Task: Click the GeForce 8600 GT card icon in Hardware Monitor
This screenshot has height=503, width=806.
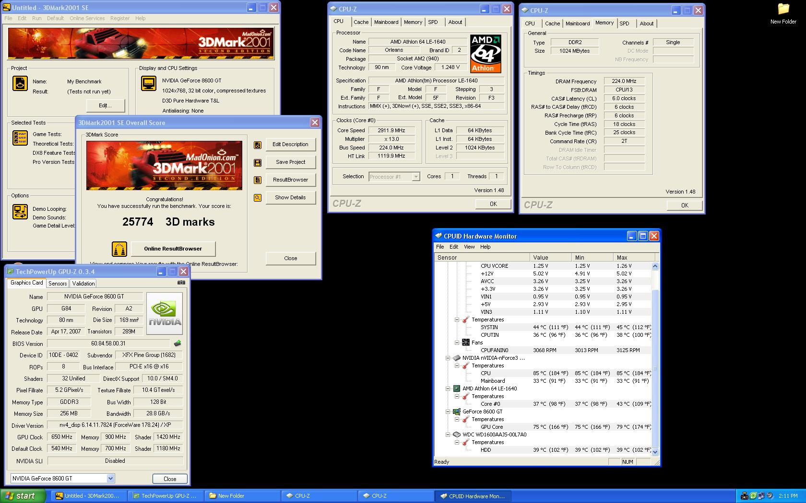Action: point(457,412)
